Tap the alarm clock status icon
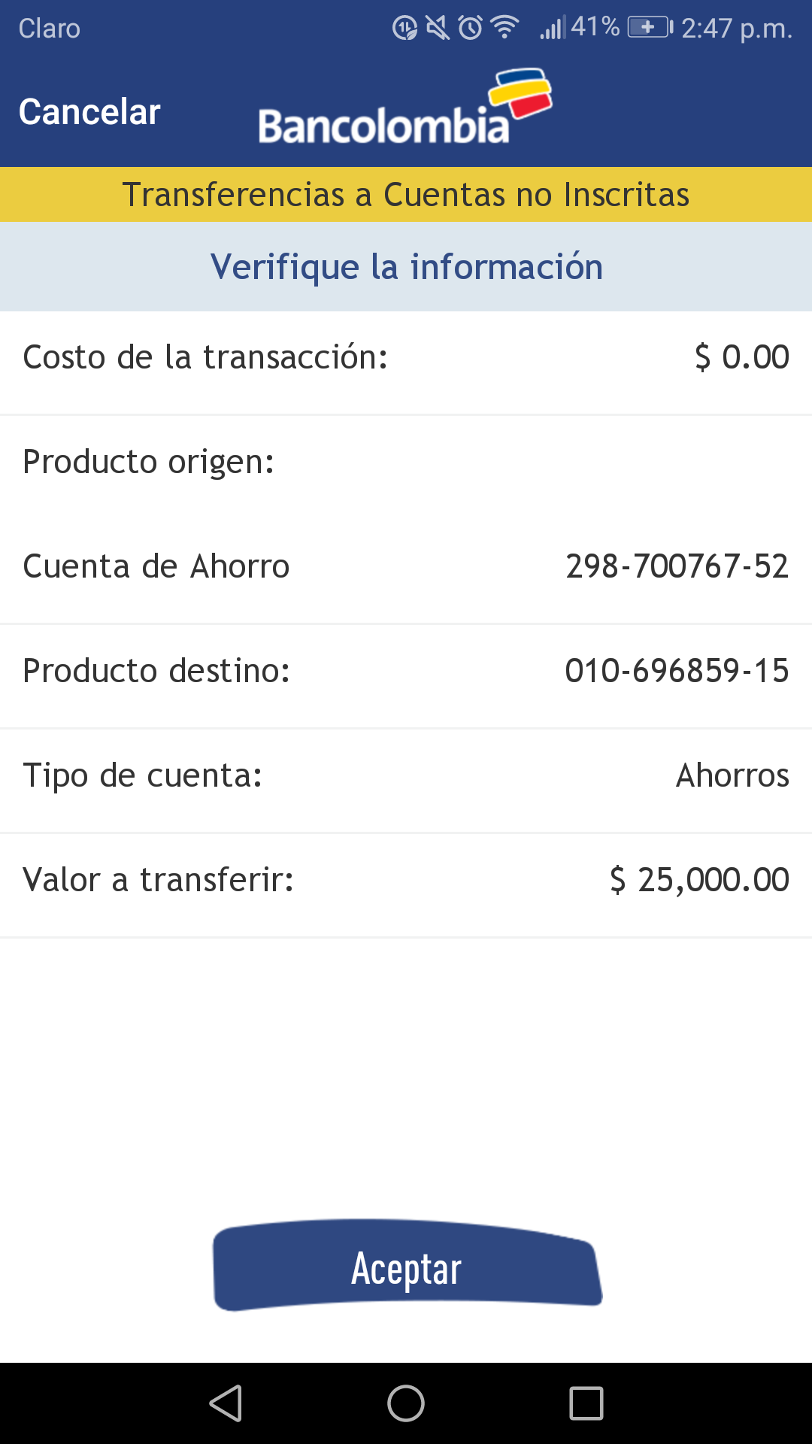Image resolution: width=812 pixels, height=1444 pixels. [471, 29]
